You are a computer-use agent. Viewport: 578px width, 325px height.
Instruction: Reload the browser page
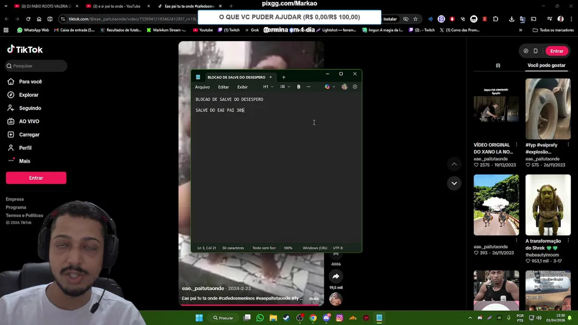(28, 19)
